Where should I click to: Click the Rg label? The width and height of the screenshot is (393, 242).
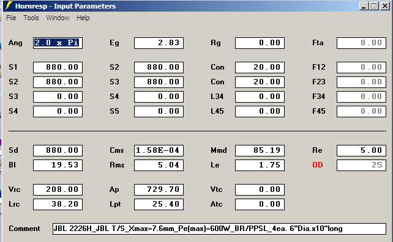tap(216, 43)
